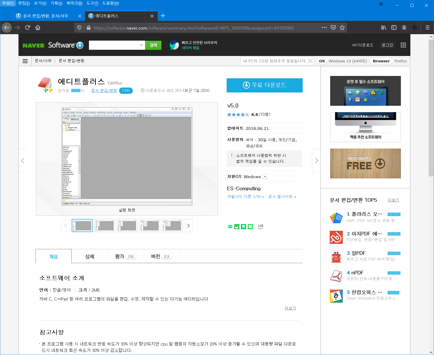This screenshot has height=355, width=434.
Task: Click 문서 편집/변환 category link under title
Action: [x=104, y=91]
